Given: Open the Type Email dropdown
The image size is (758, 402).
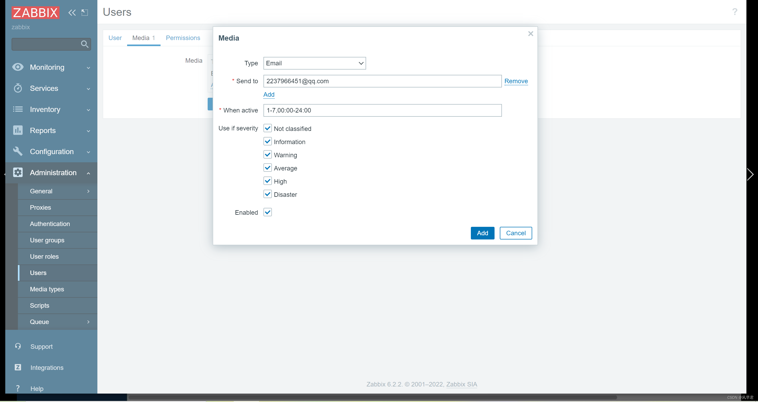Looking at the screenshot, I should click(314, 63).
